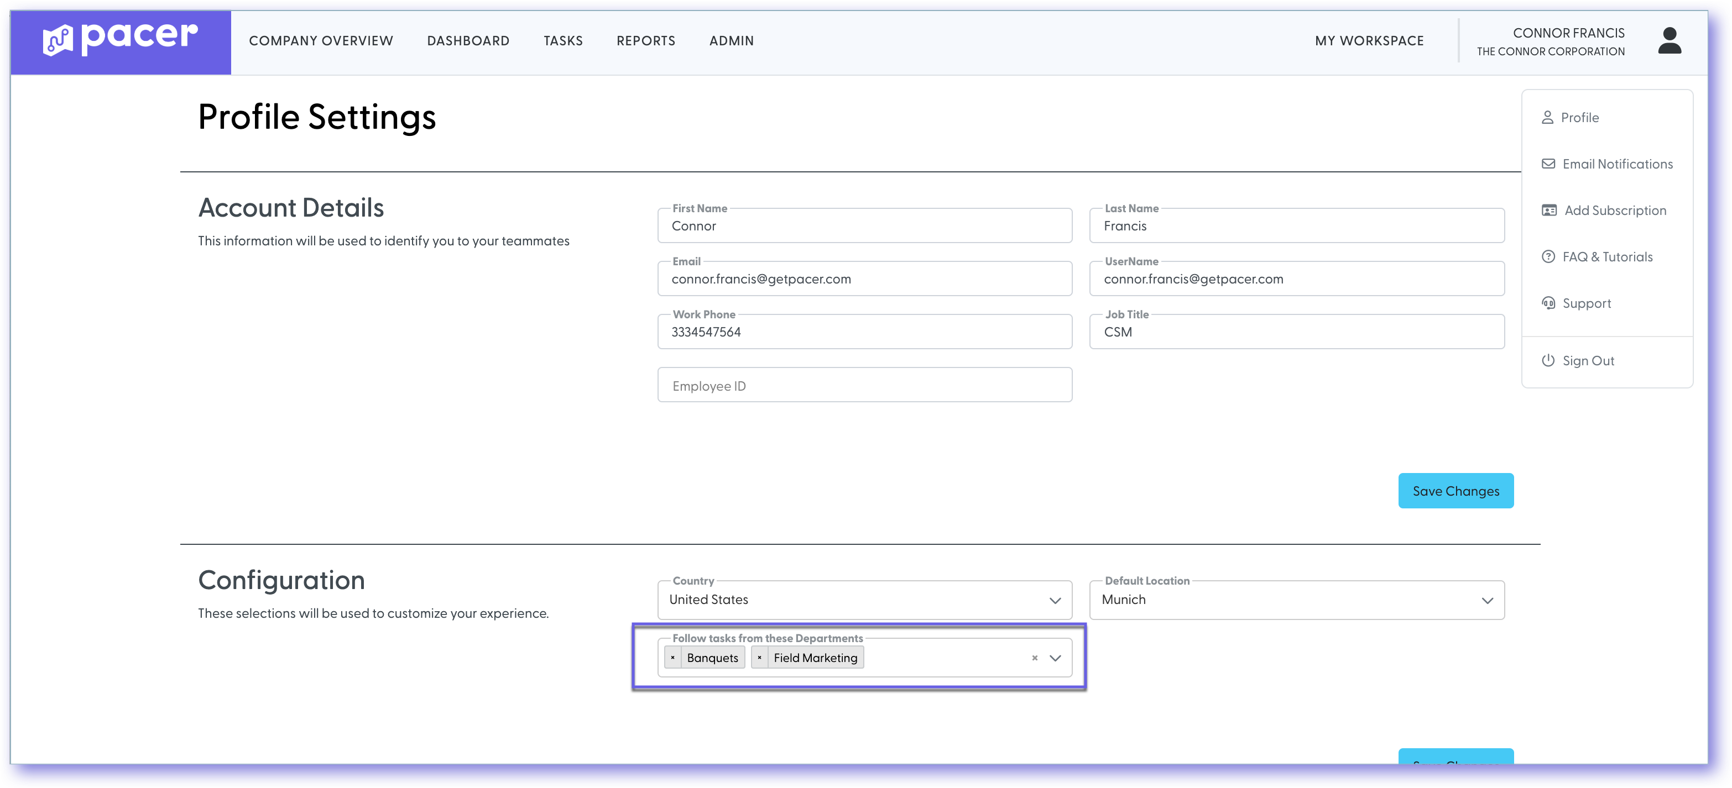Open Email Notifications settings
Screen dimensions: 1732x788
coord(1617,164)
